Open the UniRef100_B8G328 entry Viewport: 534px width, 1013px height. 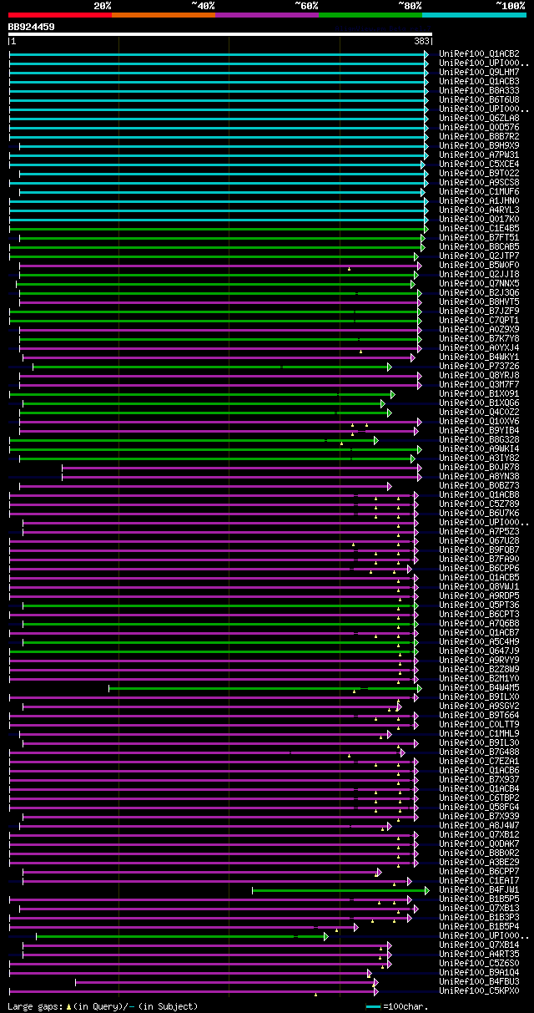coord(479,440)
